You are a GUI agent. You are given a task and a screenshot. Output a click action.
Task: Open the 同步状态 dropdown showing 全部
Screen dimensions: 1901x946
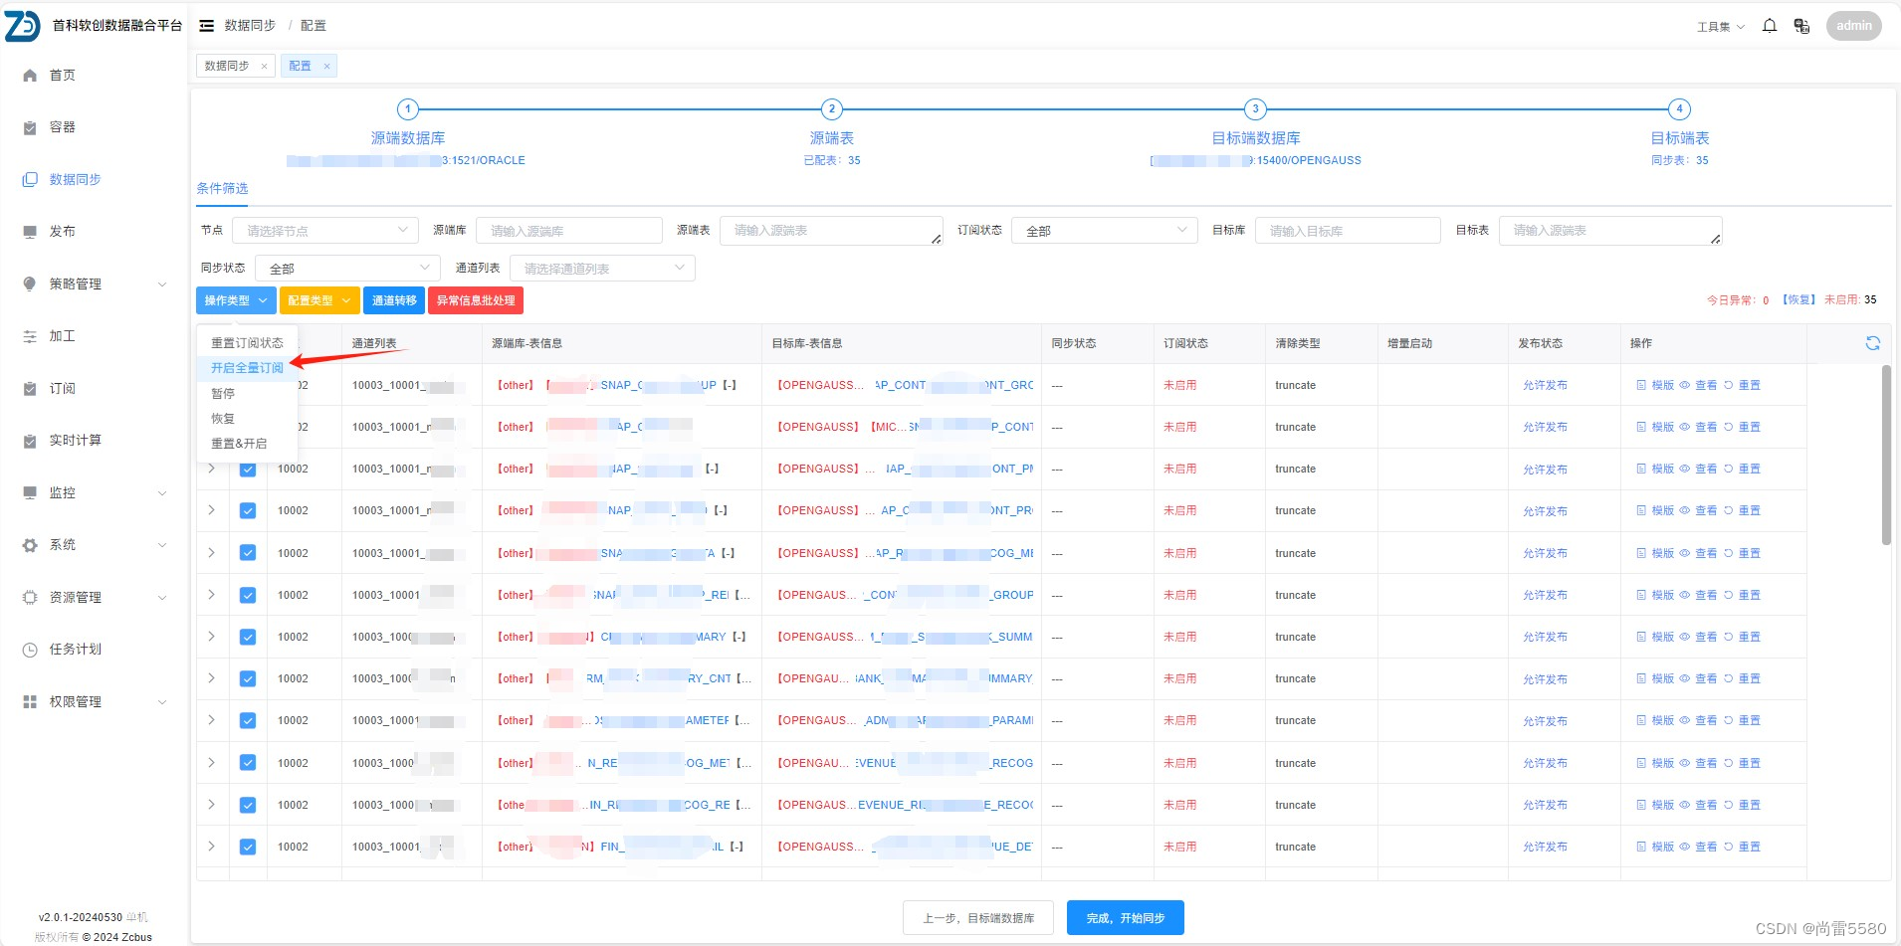[x=348, y=269]
